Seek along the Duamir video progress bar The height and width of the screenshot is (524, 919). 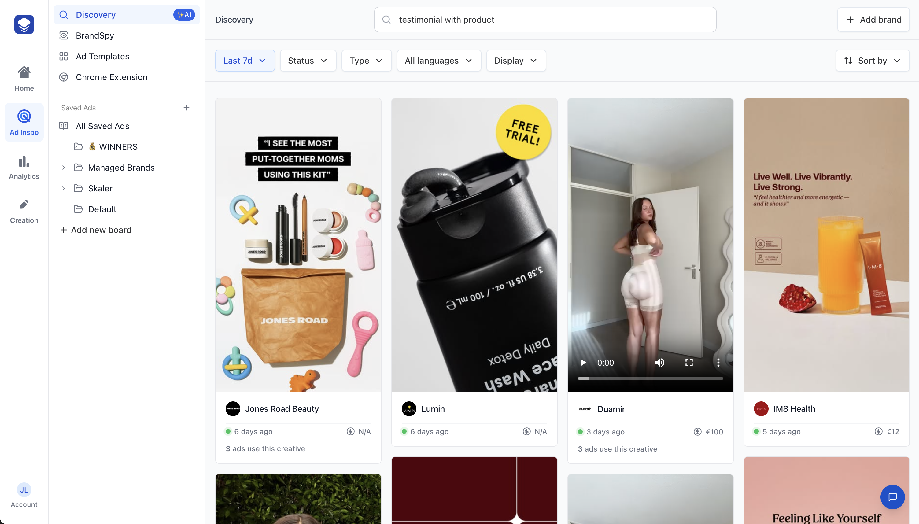[x=650, y=378]
